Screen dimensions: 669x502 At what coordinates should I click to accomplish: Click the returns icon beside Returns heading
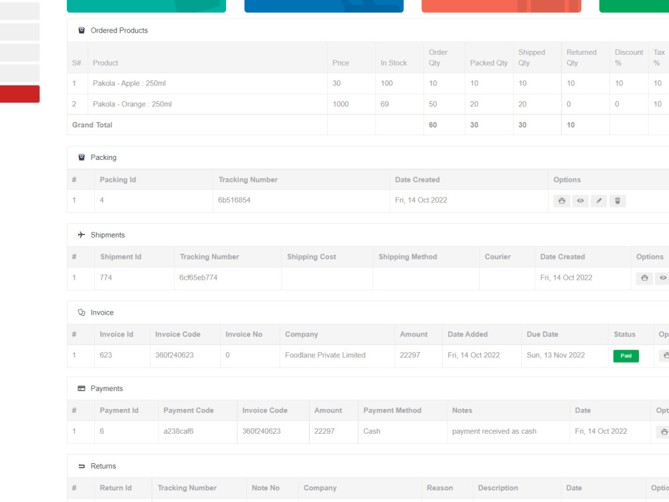pyautogui.click(x=82, y=466)
